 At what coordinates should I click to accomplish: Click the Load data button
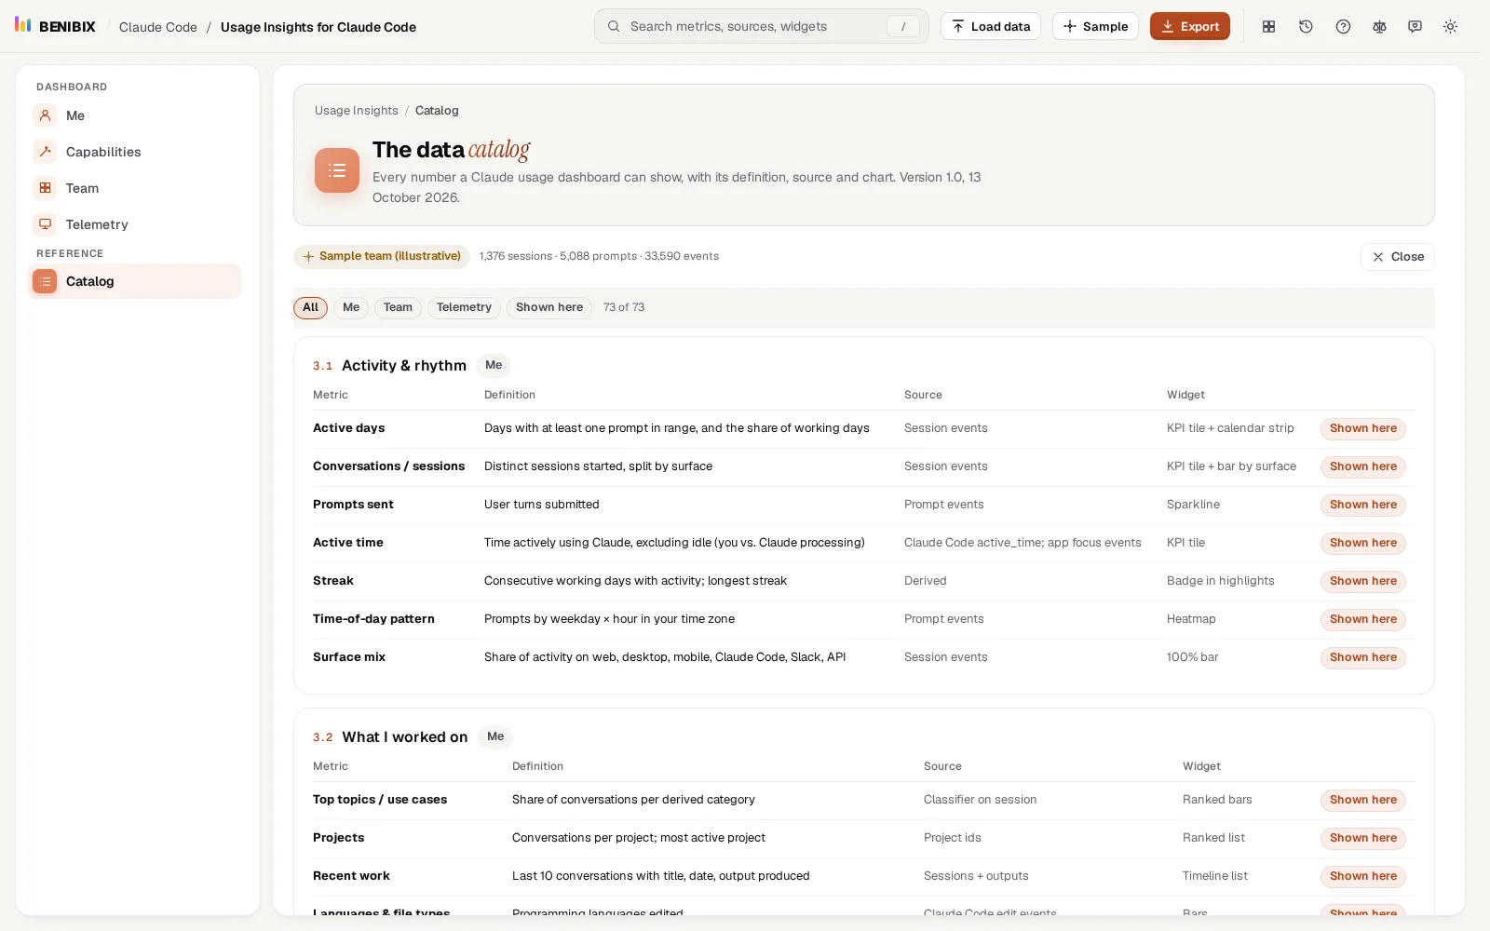[990, 26]
